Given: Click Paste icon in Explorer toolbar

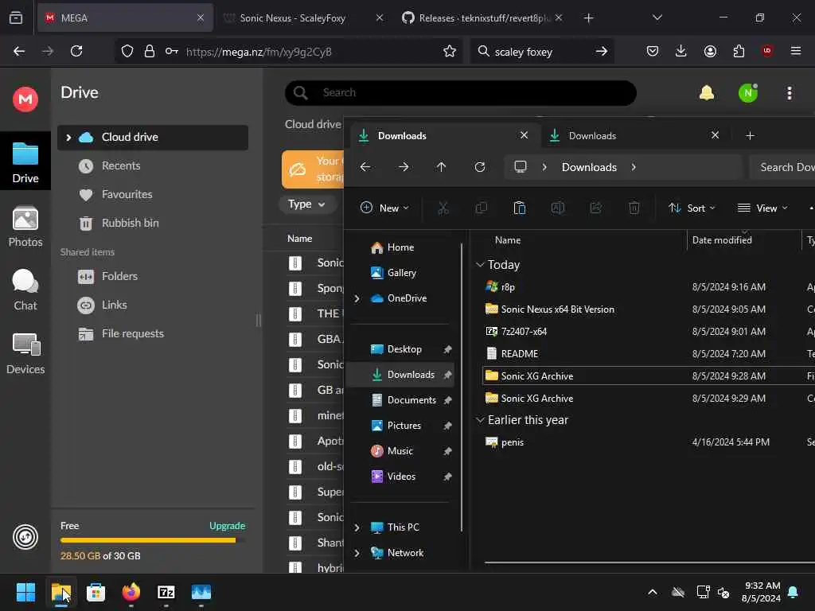Looking at the screenshot, I should tap(519, 208).
